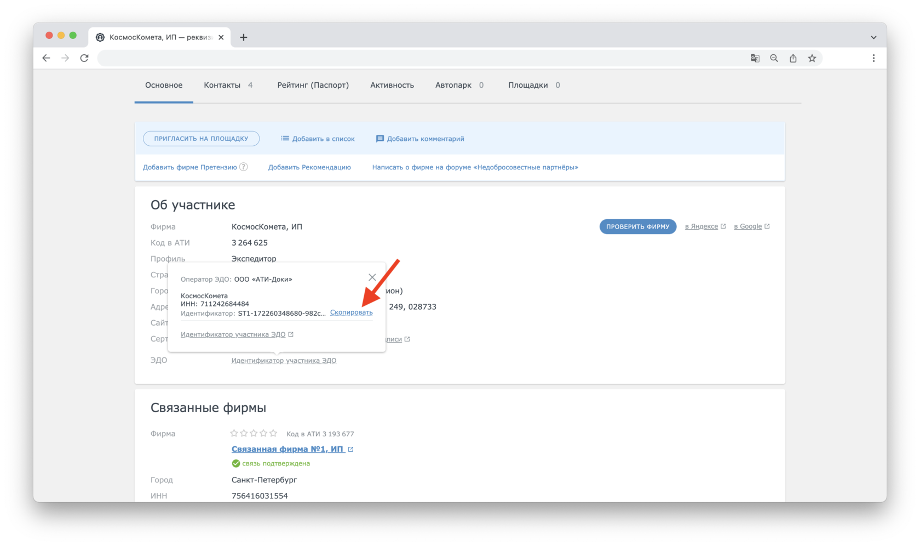Click the ИНН 711242684484 text
Image resolution: width=920 pixels, height=546 pixels.
[x=215, y=304]
